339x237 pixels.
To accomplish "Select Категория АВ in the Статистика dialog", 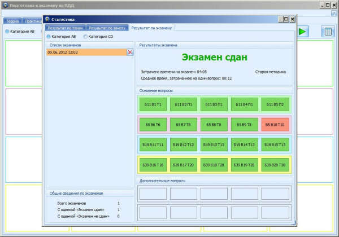I will 62,37.
